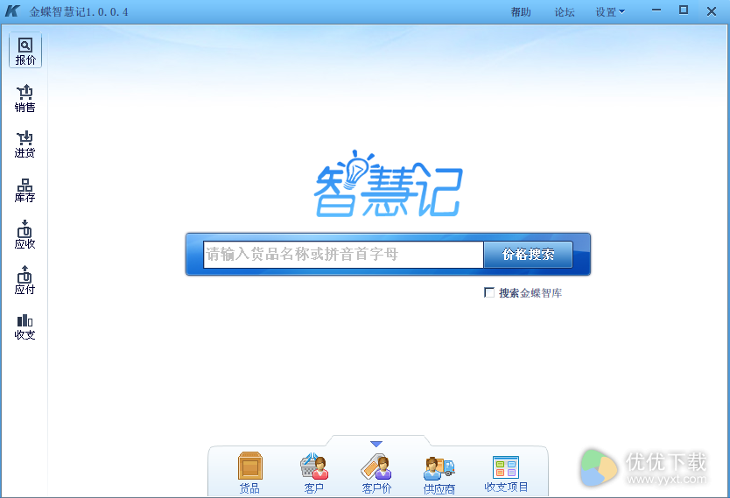This screenshot has width=730, height=498.
Task: Open the 帮助 help menu
Action: [x=521, y=12]
